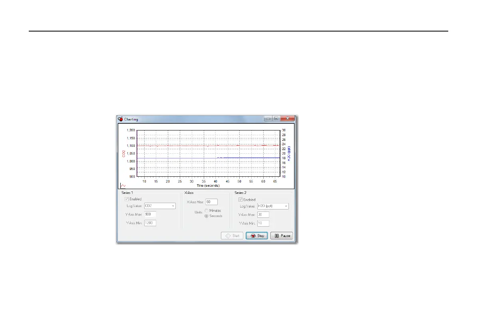Click the X-Axis Max input field

pos(211,202)
